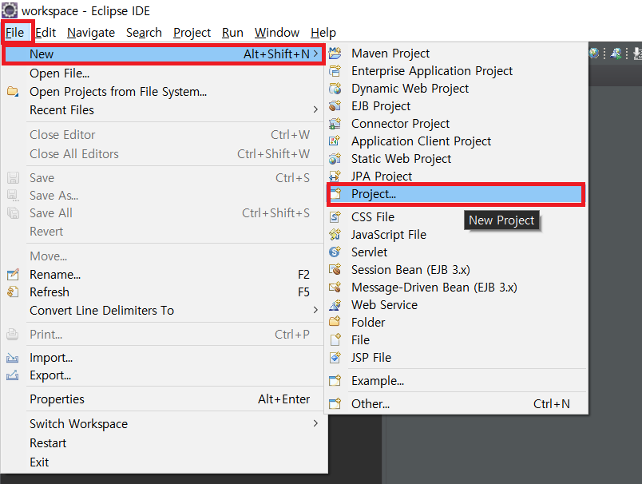Screen dimensions: 642x484
Task: Click the CSS File icon
Action: pyautogui.click(x=335, y=217)
